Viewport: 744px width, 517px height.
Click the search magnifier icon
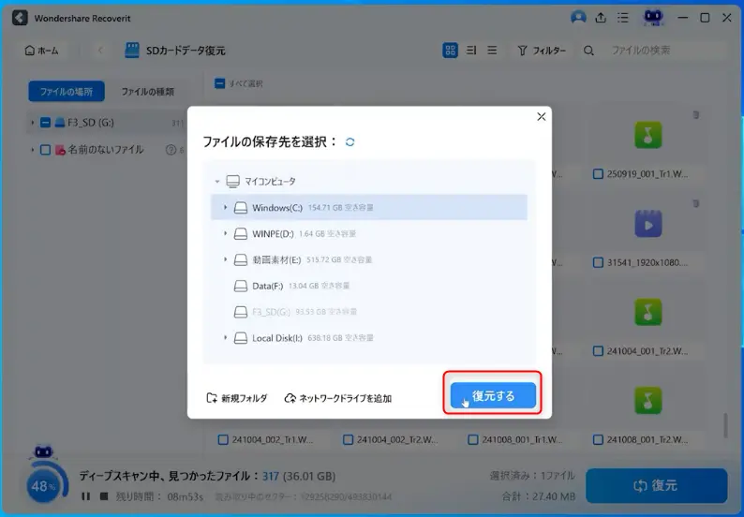(x=588, y=51)
